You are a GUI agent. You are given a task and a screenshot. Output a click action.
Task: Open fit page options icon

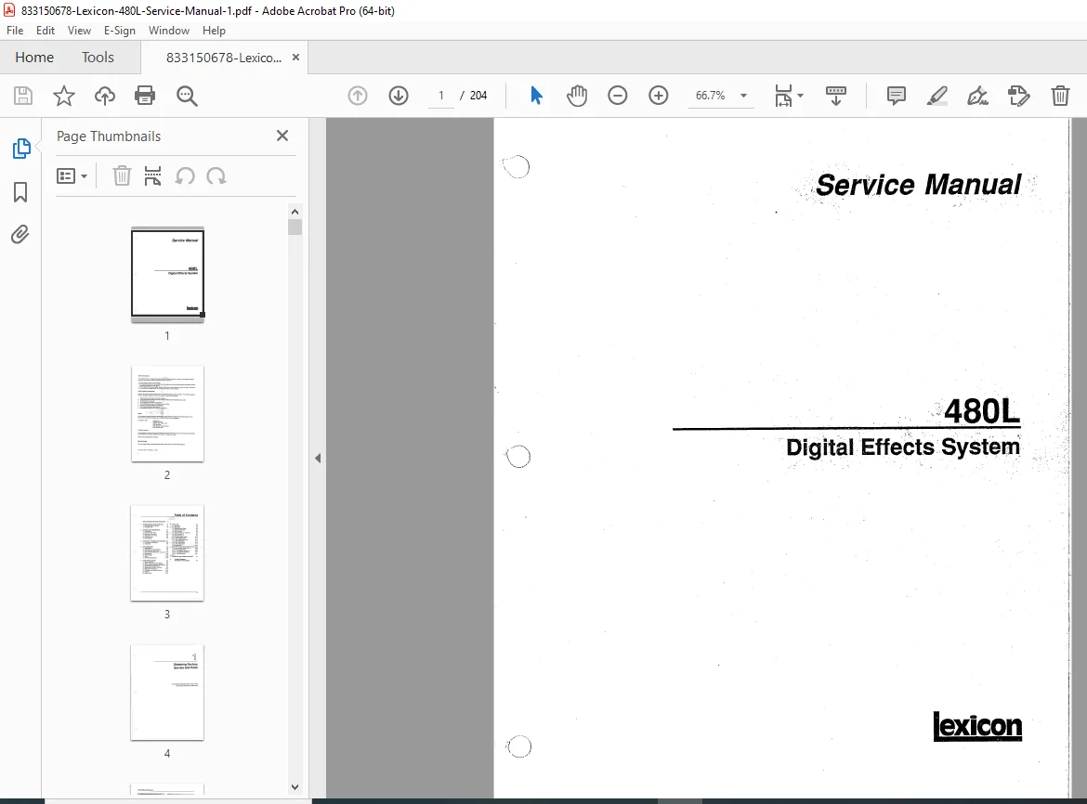788,96
